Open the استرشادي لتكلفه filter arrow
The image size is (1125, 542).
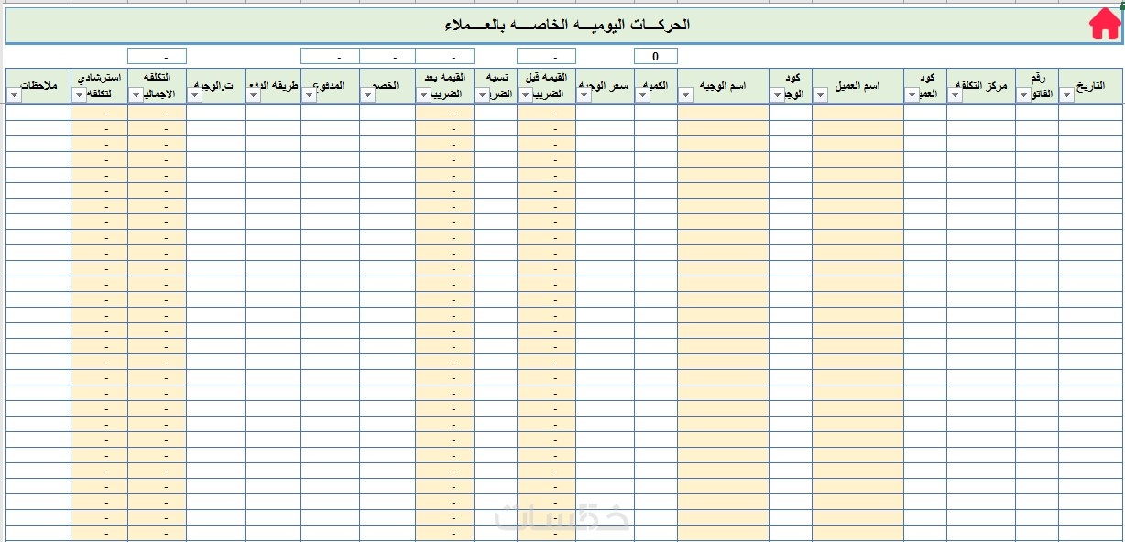[x=79, y=94]
